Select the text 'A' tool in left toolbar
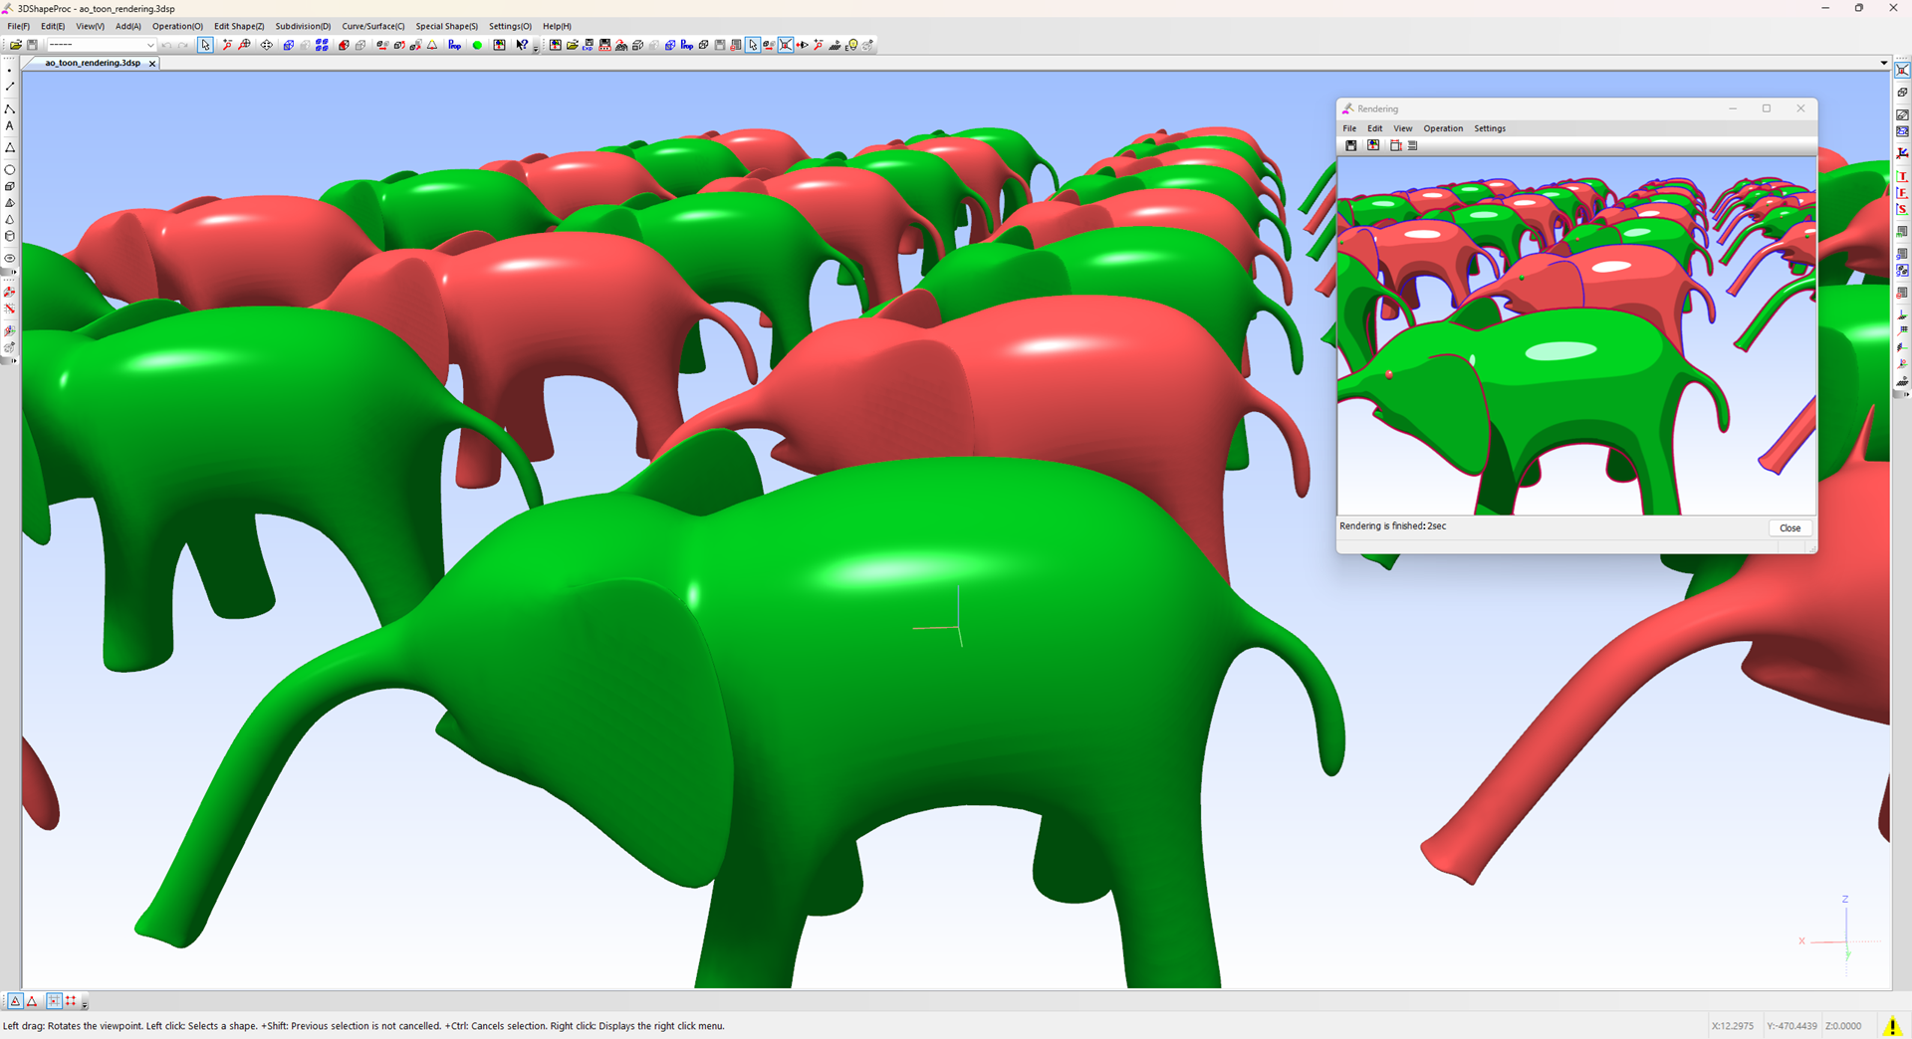This screenshot has width=1912, height=1039. [10, 126]
